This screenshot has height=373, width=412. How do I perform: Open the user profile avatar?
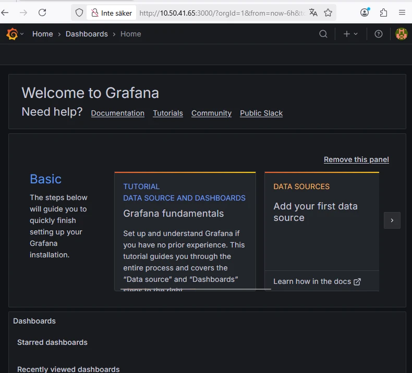pyautogui.click(x=402, y=34)
